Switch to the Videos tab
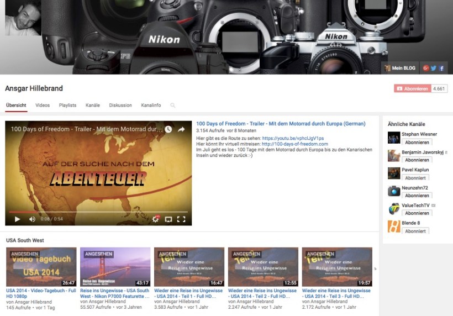This screenshot has width=453, height=316. (43, 106)
